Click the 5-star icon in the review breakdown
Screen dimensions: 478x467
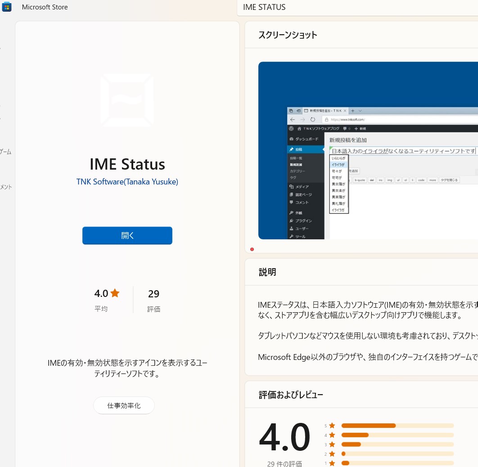(x=332, y=426)
